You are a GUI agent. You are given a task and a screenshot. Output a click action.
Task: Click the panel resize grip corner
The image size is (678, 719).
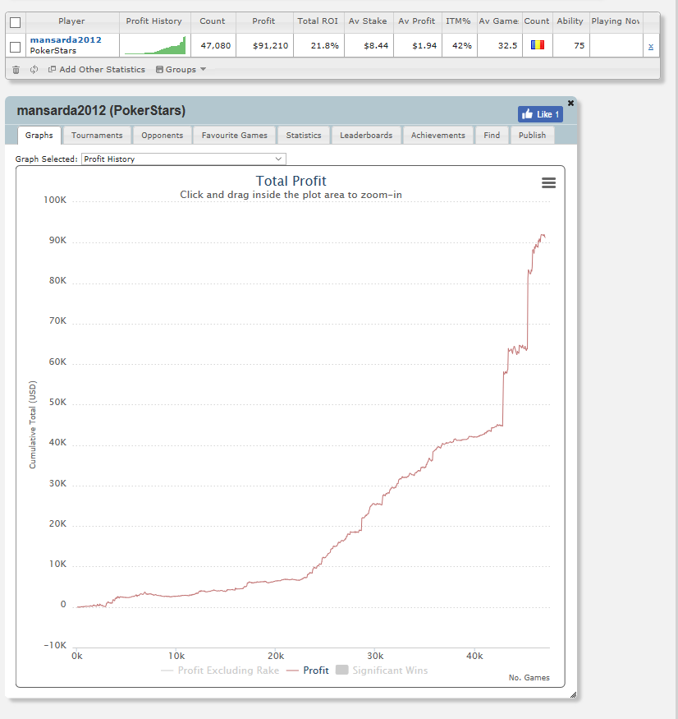tap(573, 694)
